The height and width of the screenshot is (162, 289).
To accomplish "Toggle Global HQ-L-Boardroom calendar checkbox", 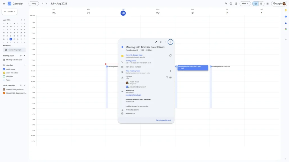I will click(4, 93).
